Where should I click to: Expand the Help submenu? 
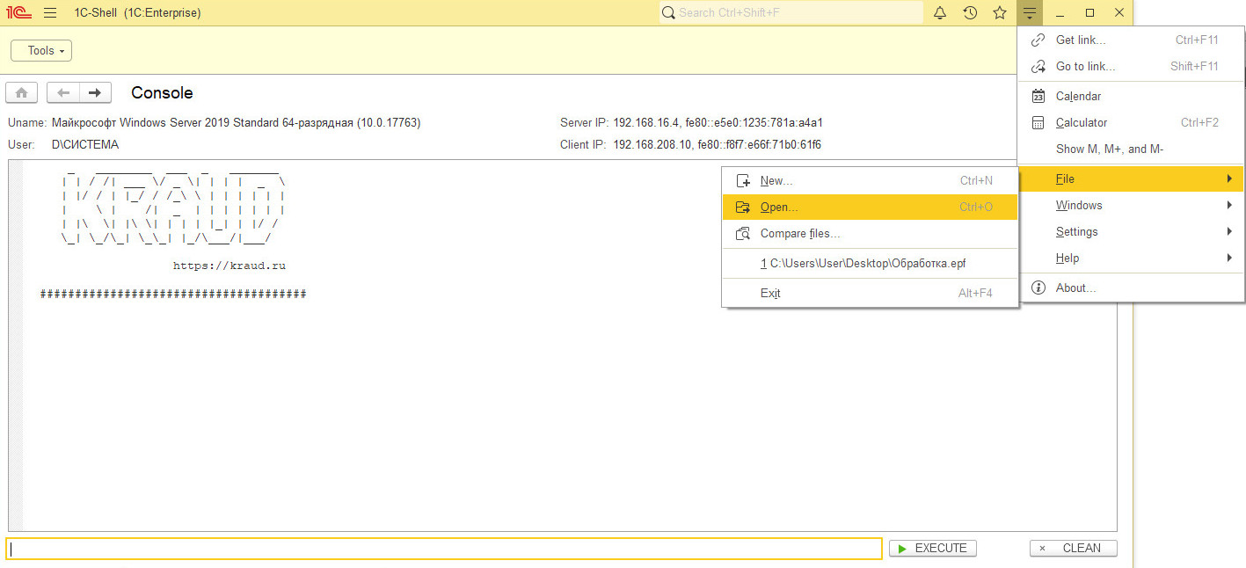pos(1130,259)
